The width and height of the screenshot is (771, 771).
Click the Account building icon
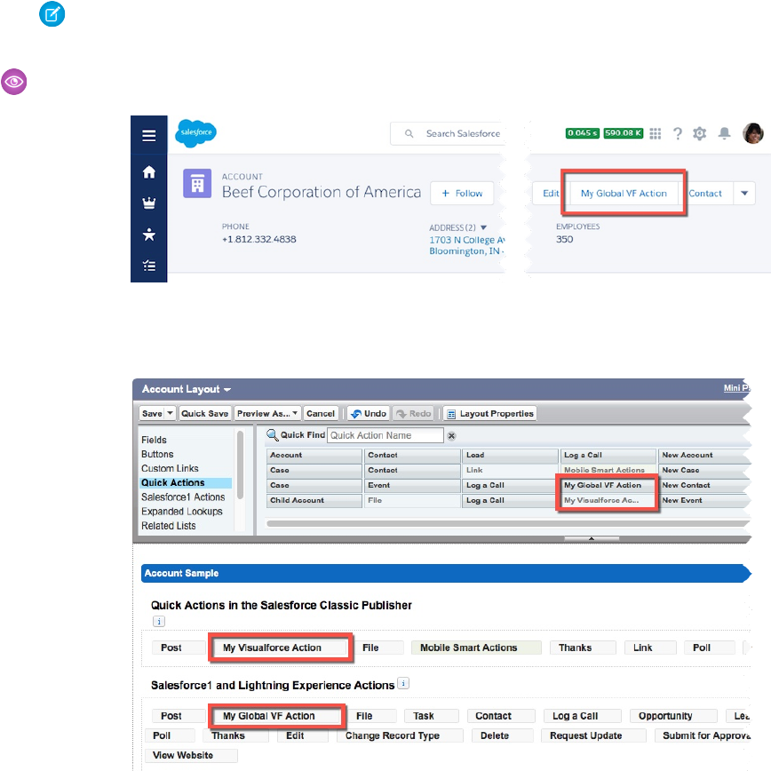click(197, 183)
